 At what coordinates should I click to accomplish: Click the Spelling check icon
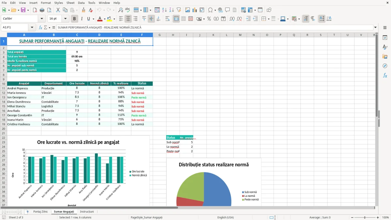click(128, 10)
